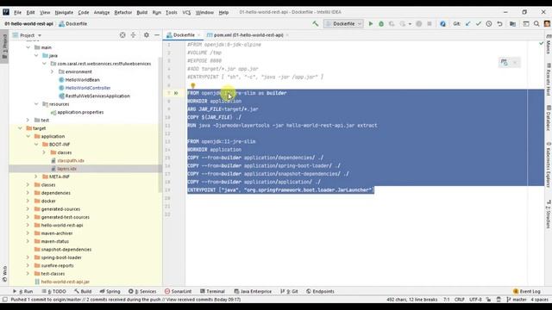
Task: Click the master git branch widget
Action: click(517, 300)
